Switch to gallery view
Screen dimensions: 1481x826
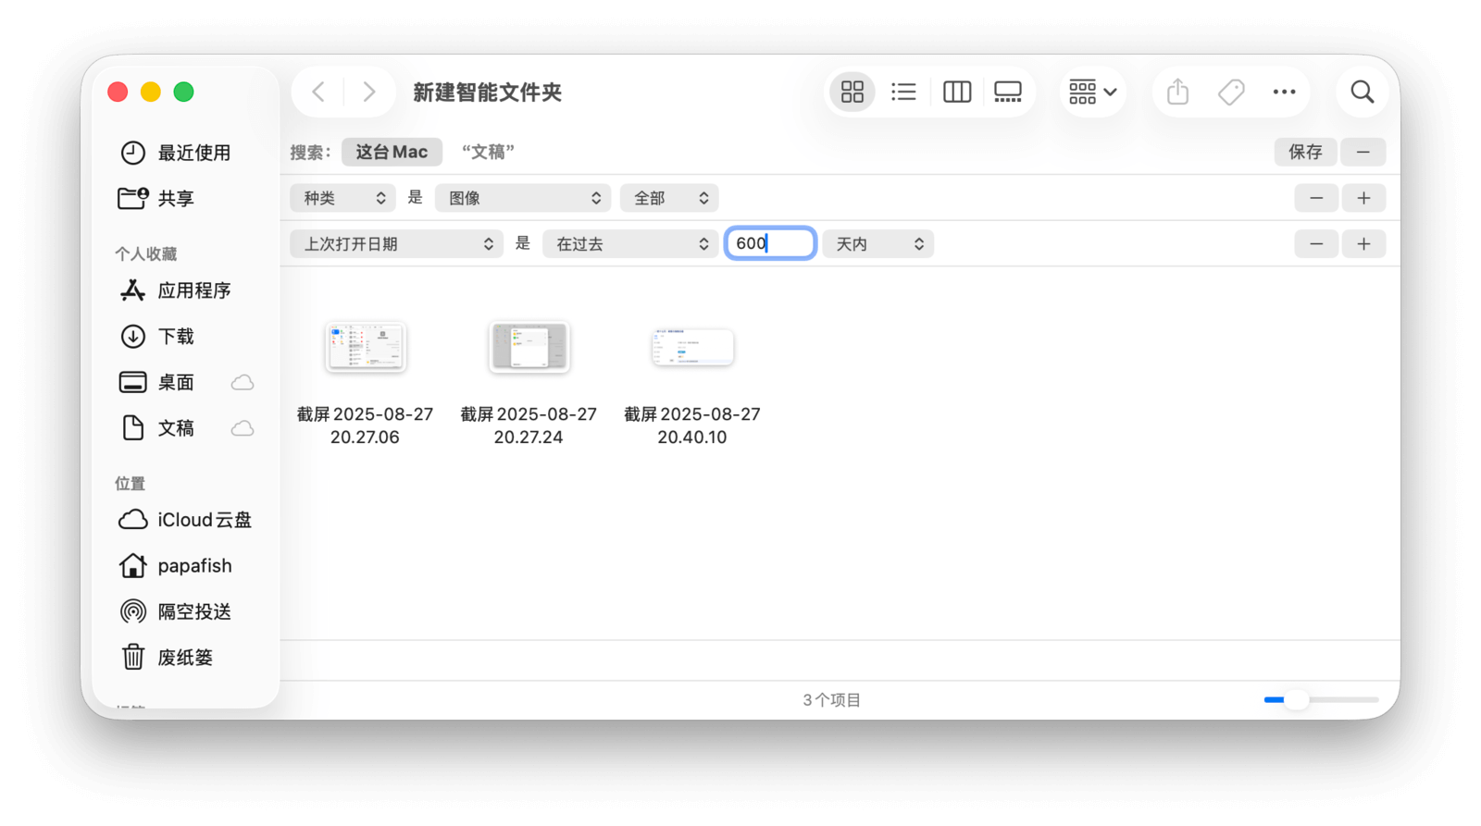pyautogui.click(x=1007, y=92)
